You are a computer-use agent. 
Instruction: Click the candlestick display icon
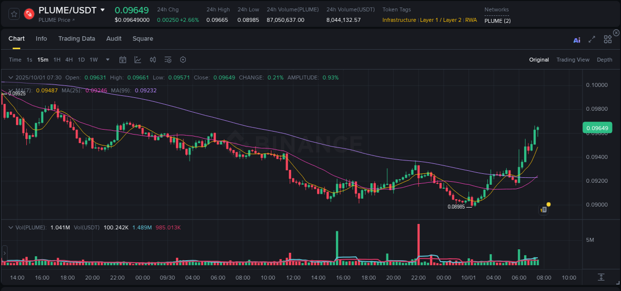click(153, 60)
